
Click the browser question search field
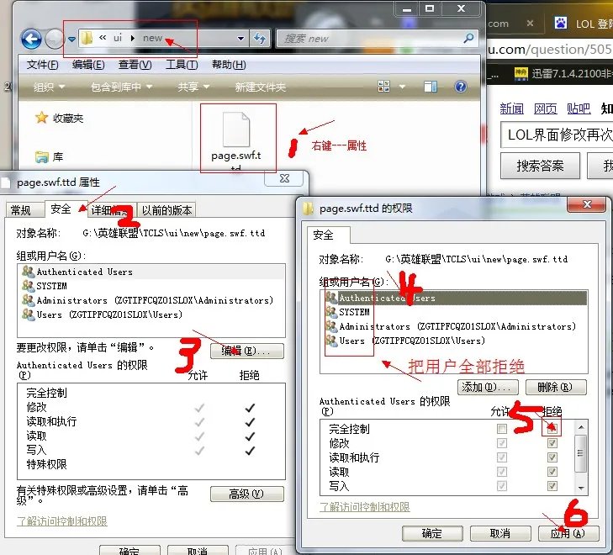click(558, 135)
